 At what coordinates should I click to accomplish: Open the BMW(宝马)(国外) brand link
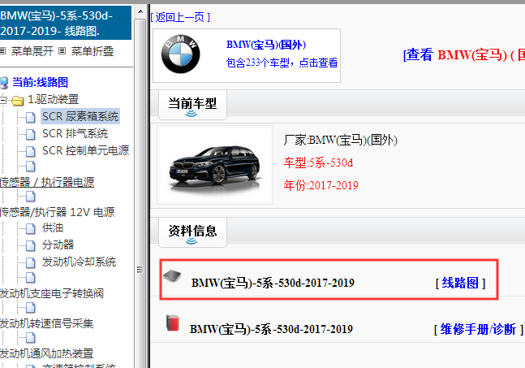pos(266,44)
